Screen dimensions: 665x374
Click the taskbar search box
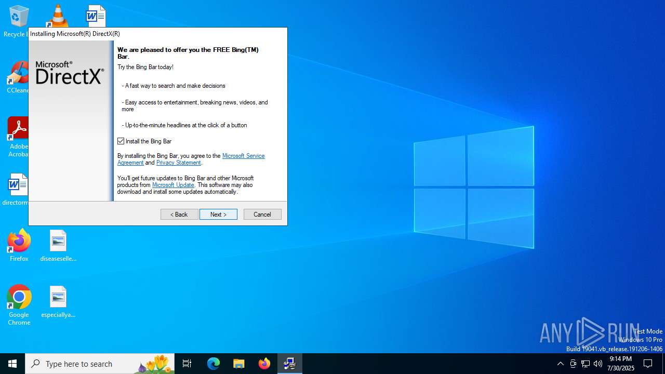click(x=100, y=364)
